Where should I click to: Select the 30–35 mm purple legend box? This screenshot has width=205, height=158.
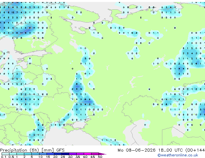72,154
